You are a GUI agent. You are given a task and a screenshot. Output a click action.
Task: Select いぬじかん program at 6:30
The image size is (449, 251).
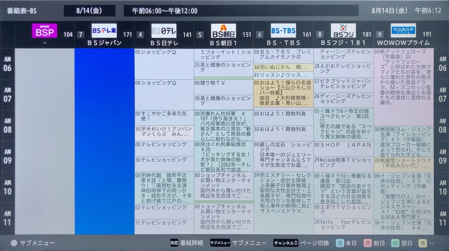(284, 67)
